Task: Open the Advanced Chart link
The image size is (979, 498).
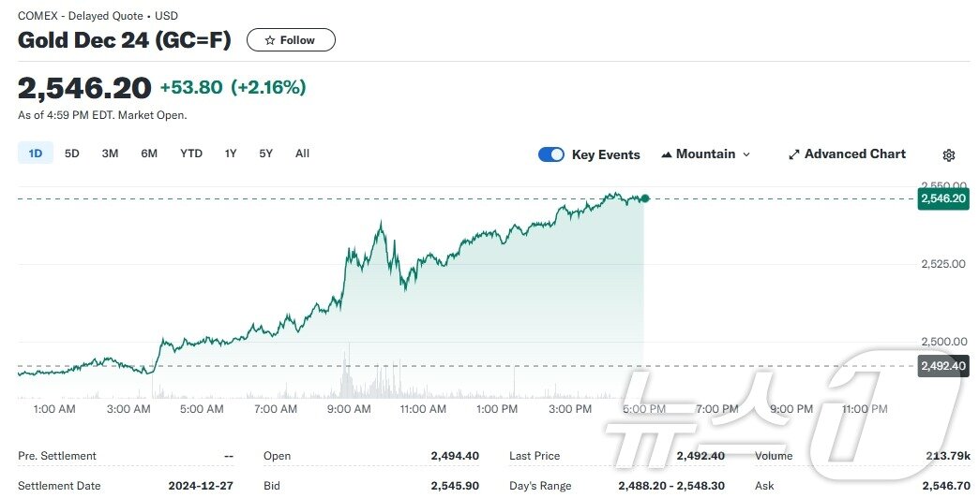Action: (854, 154)
